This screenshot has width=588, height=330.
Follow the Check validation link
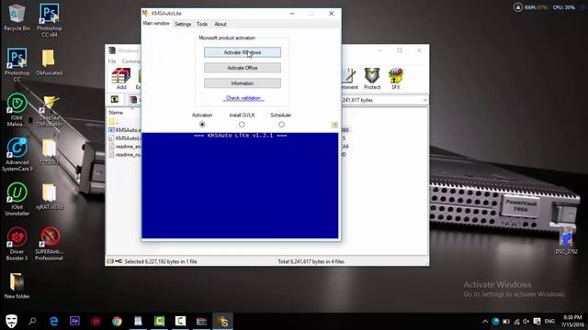(243, 98)
